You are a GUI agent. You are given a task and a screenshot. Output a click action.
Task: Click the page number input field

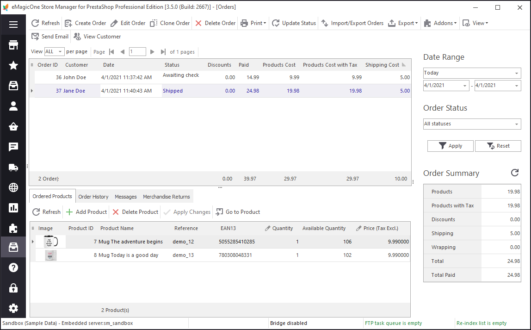[137, 51]
